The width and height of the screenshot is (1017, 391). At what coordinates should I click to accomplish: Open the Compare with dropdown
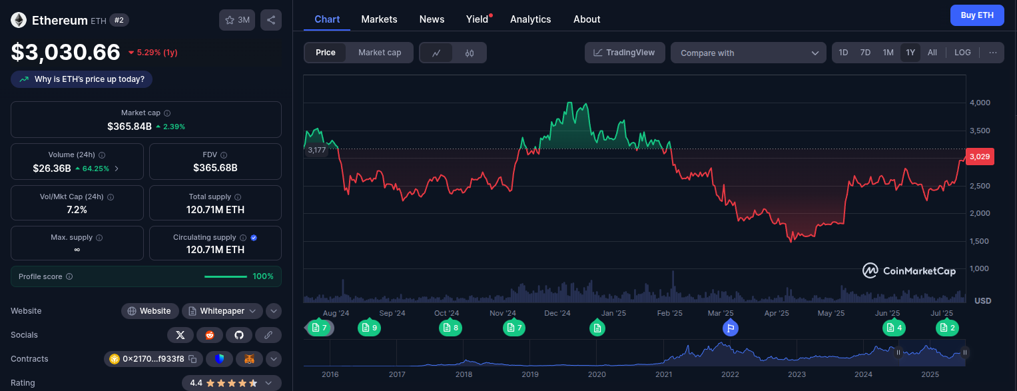coord(749,53)
